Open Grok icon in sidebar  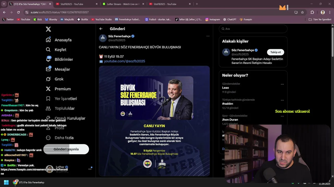pyautogui.click(x=48, y=79)
